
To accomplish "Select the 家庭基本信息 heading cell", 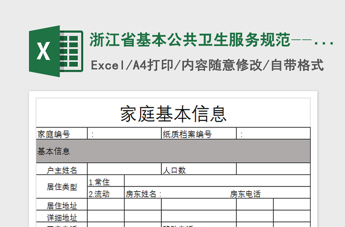I will pos(173,113).
